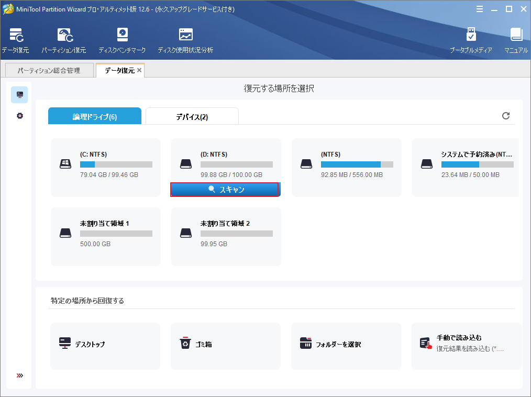The width and height of the screenshot is (531, 397).
Task: Launch パーティション復元 from the toolbar
Action: pyautogui.click(x=64, y=41)
